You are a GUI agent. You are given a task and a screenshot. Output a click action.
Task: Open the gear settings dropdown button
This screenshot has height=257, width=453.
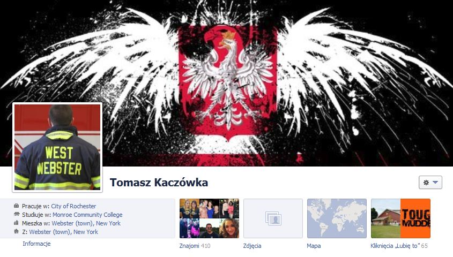pyautogui.click(x=430, y=182)
